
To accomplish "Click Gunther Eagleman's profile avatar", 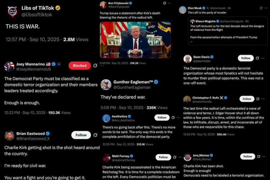I will pyautogui.click(x=106, y=84).
